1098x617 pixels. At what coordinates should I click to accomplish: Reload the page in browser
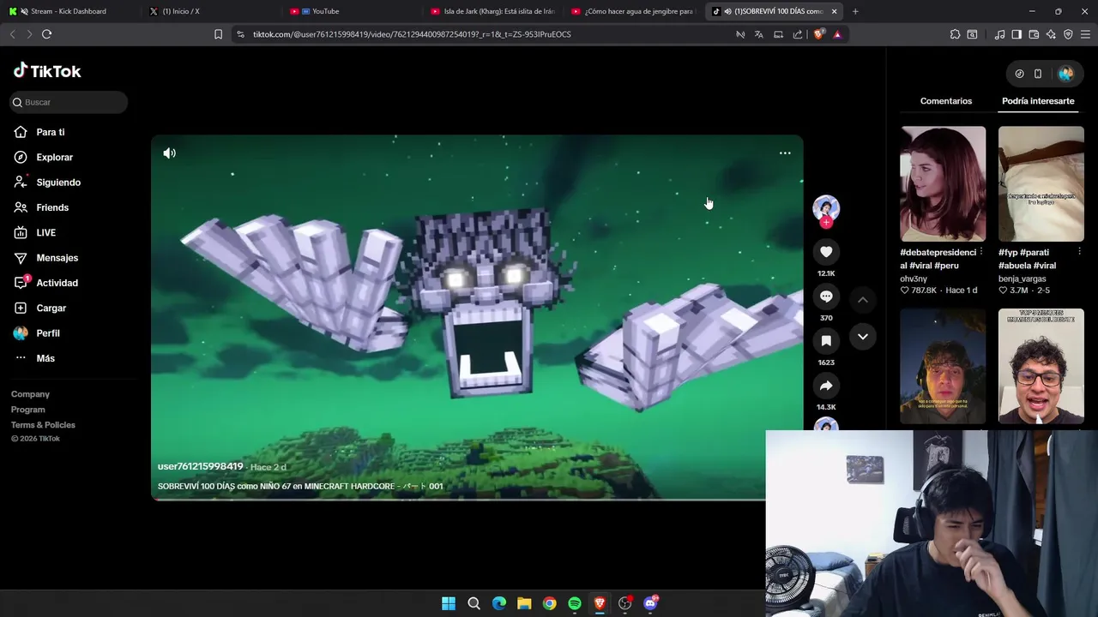(46, 34)
